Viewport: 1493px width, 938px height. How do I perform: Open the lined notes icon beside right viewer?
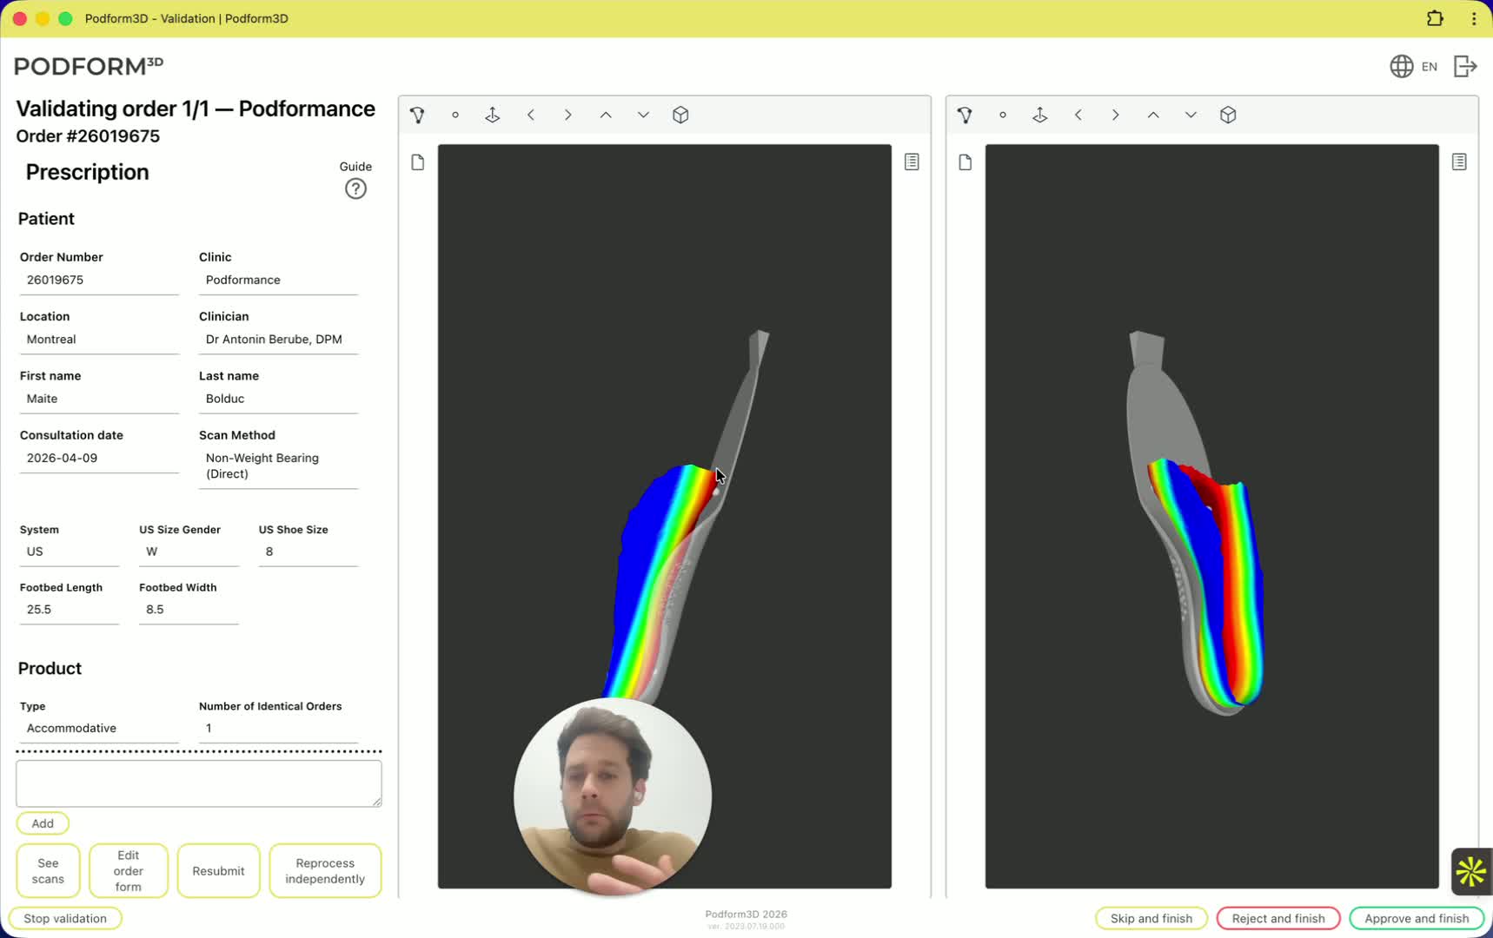click(1459, 162)
